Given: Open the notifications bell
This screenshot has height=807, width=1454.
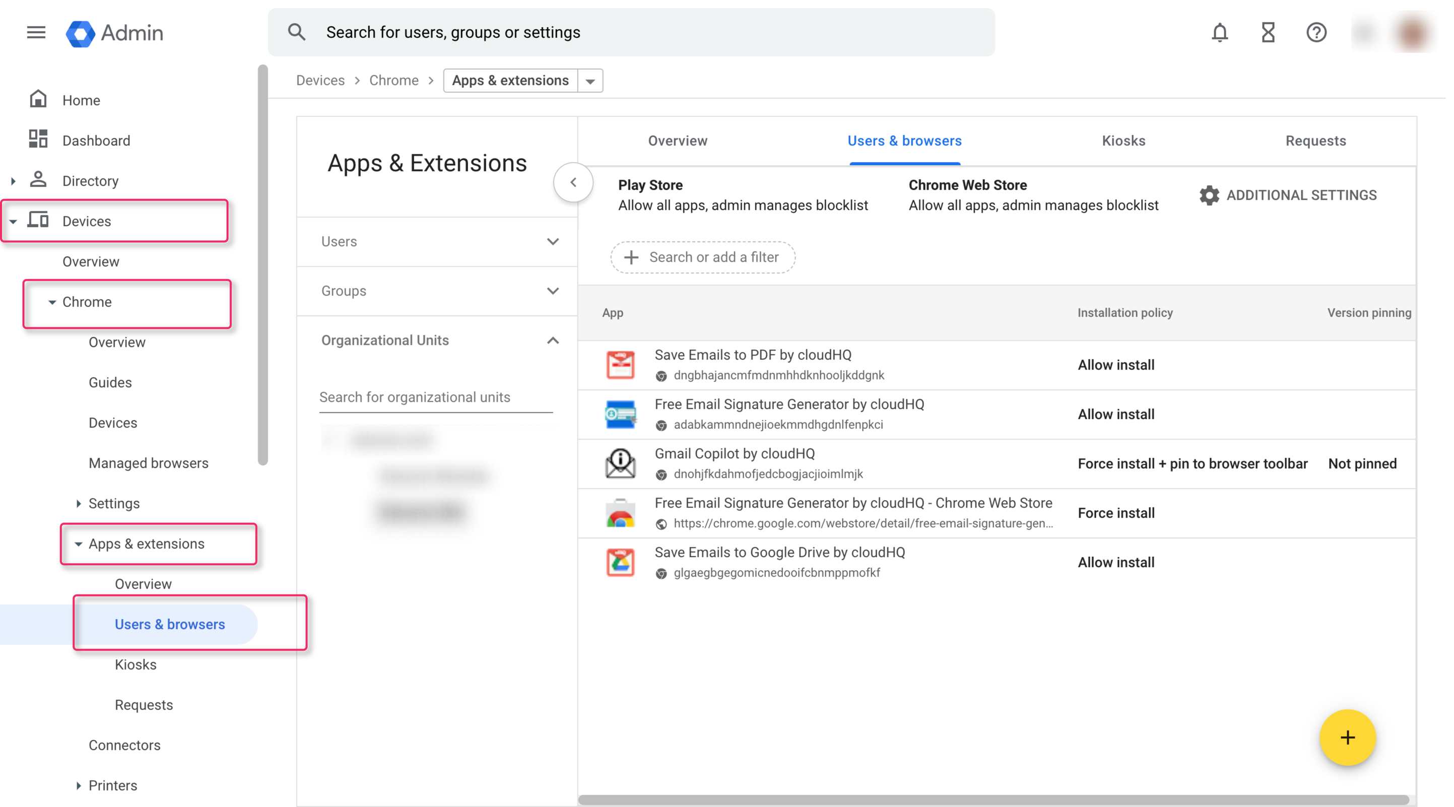Looking at the screenshot, I should click(x=1219, y=32).
